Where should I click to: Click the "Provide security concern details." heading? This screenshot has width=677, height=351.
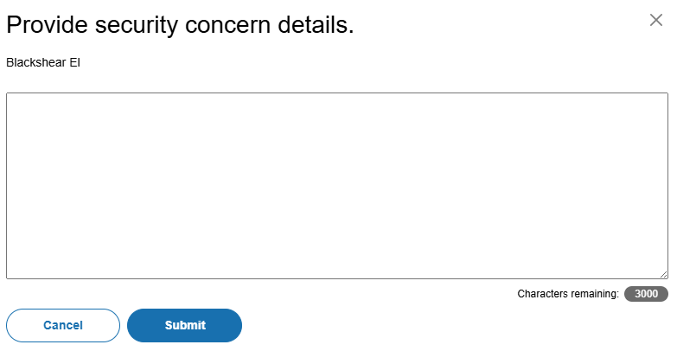tap(180, 25)
